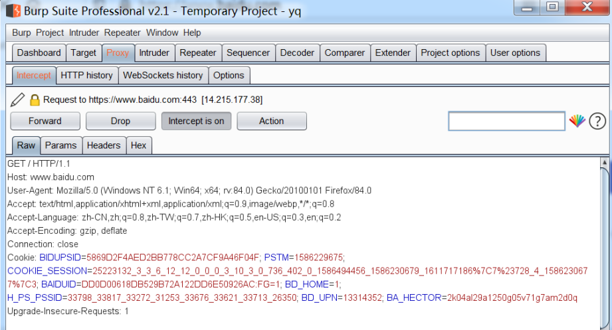Click the Request to https://www.baidu.com:443 label
The image size is (612, 330).
[x=153, y=100]
